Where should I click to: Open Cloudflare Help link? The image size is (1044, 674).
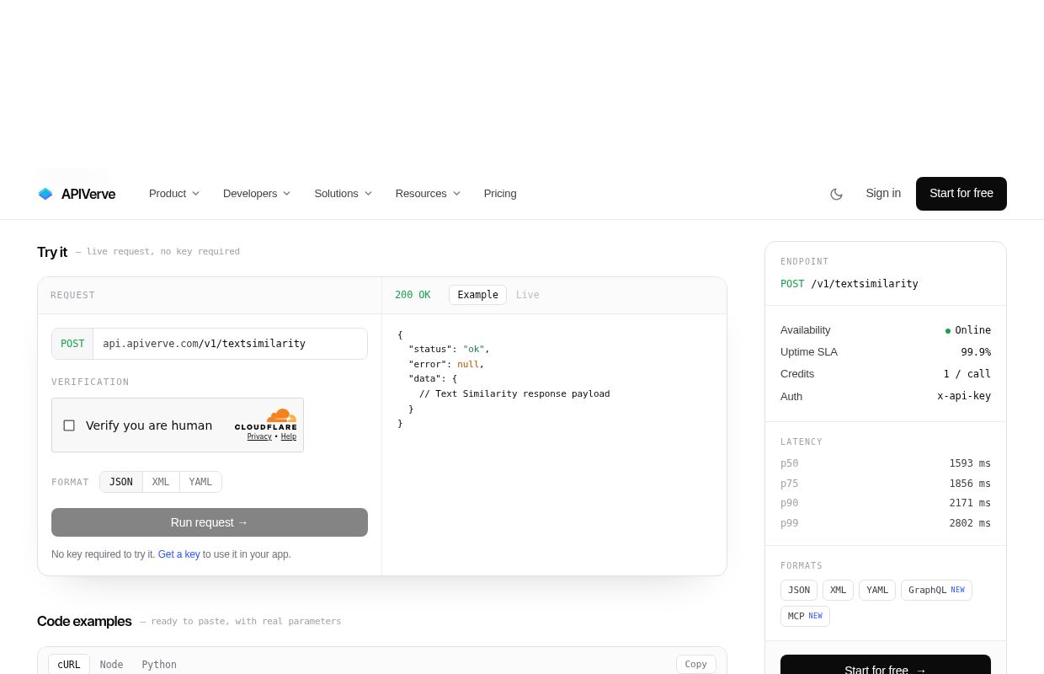289,436
